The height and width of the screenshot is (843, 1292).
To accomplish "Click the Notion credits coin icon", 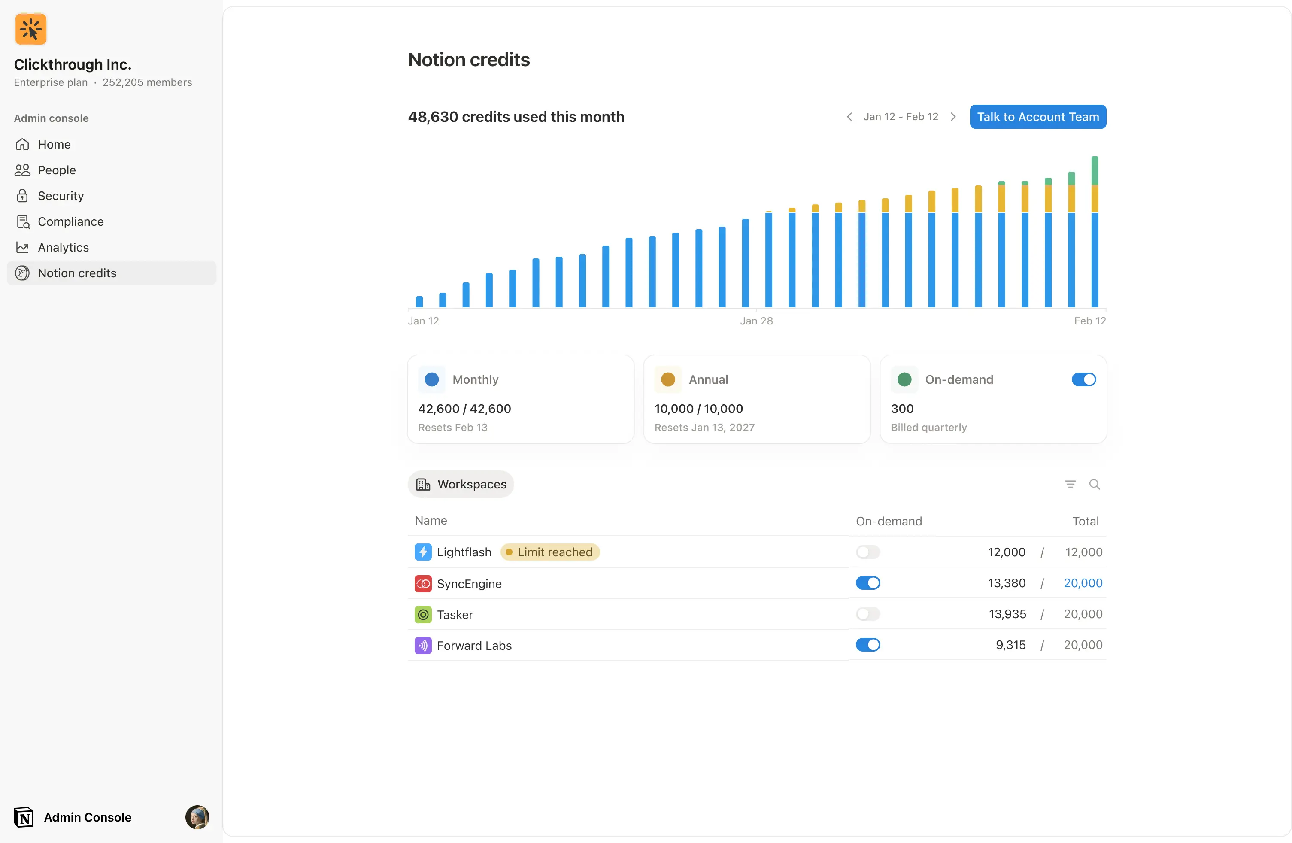I will (22, 273).
